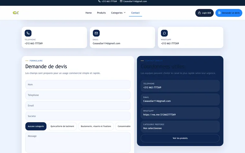This screenshot has height=153, width=245.
Task: Click the Login B2B button
Action: pos(204,13)
